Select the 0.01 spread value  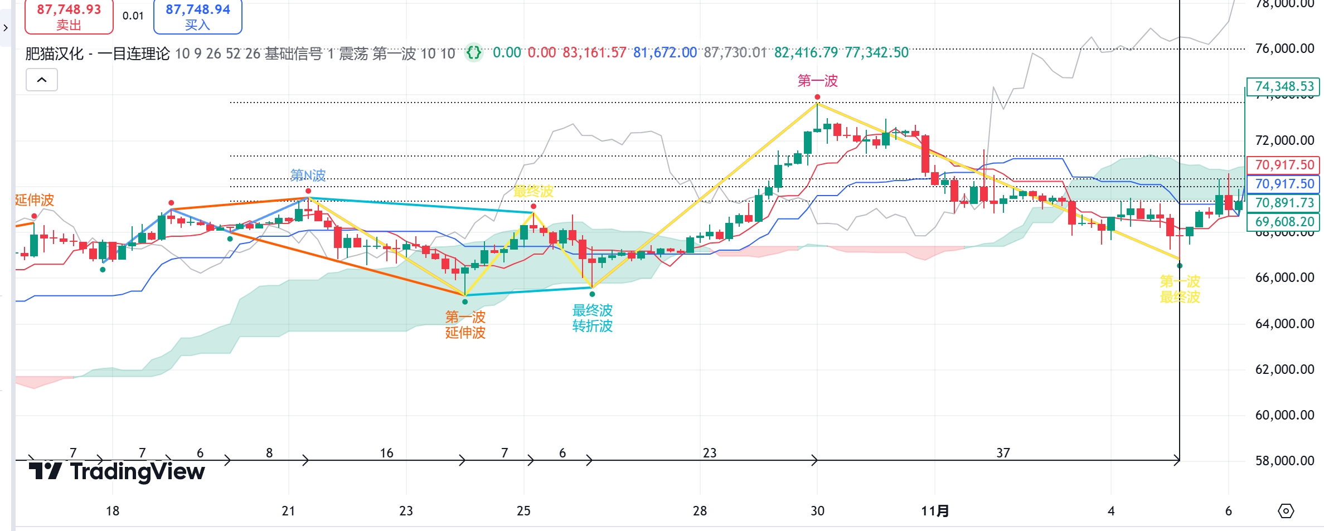(133, 16)
